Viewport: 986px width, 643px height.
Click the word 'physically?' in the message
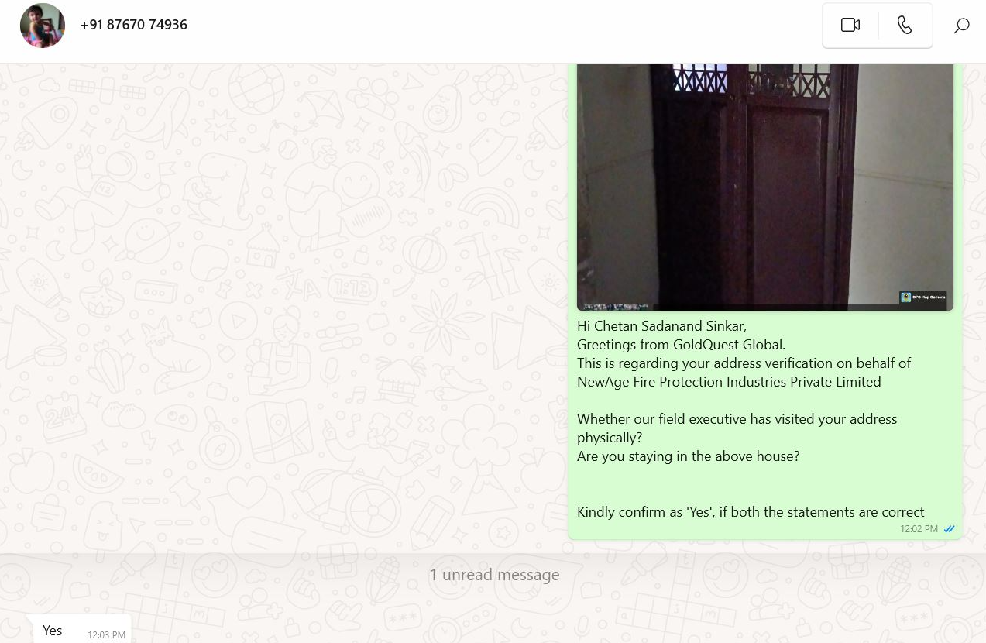[610, 438]
